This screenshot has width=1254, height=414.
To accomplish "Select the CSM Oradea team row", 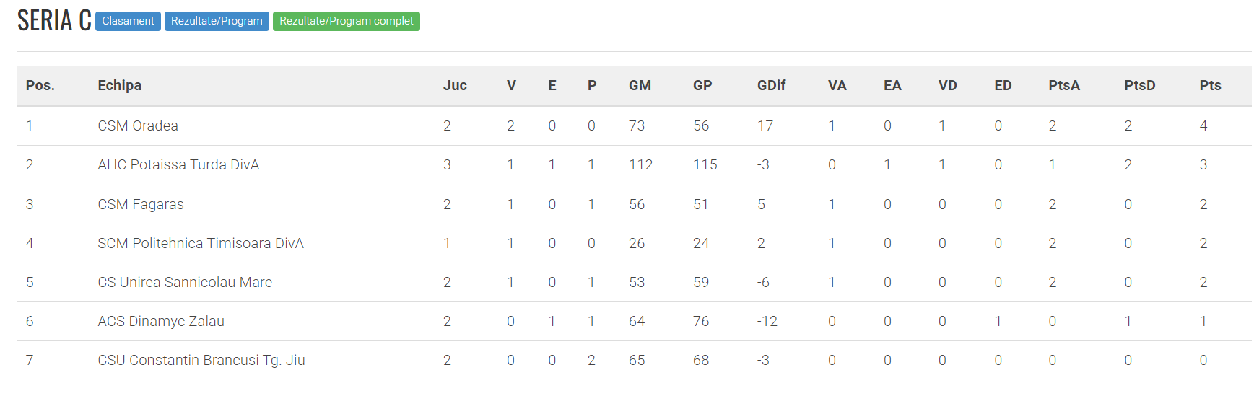I will pyautogui.click(x=138, y=125).
